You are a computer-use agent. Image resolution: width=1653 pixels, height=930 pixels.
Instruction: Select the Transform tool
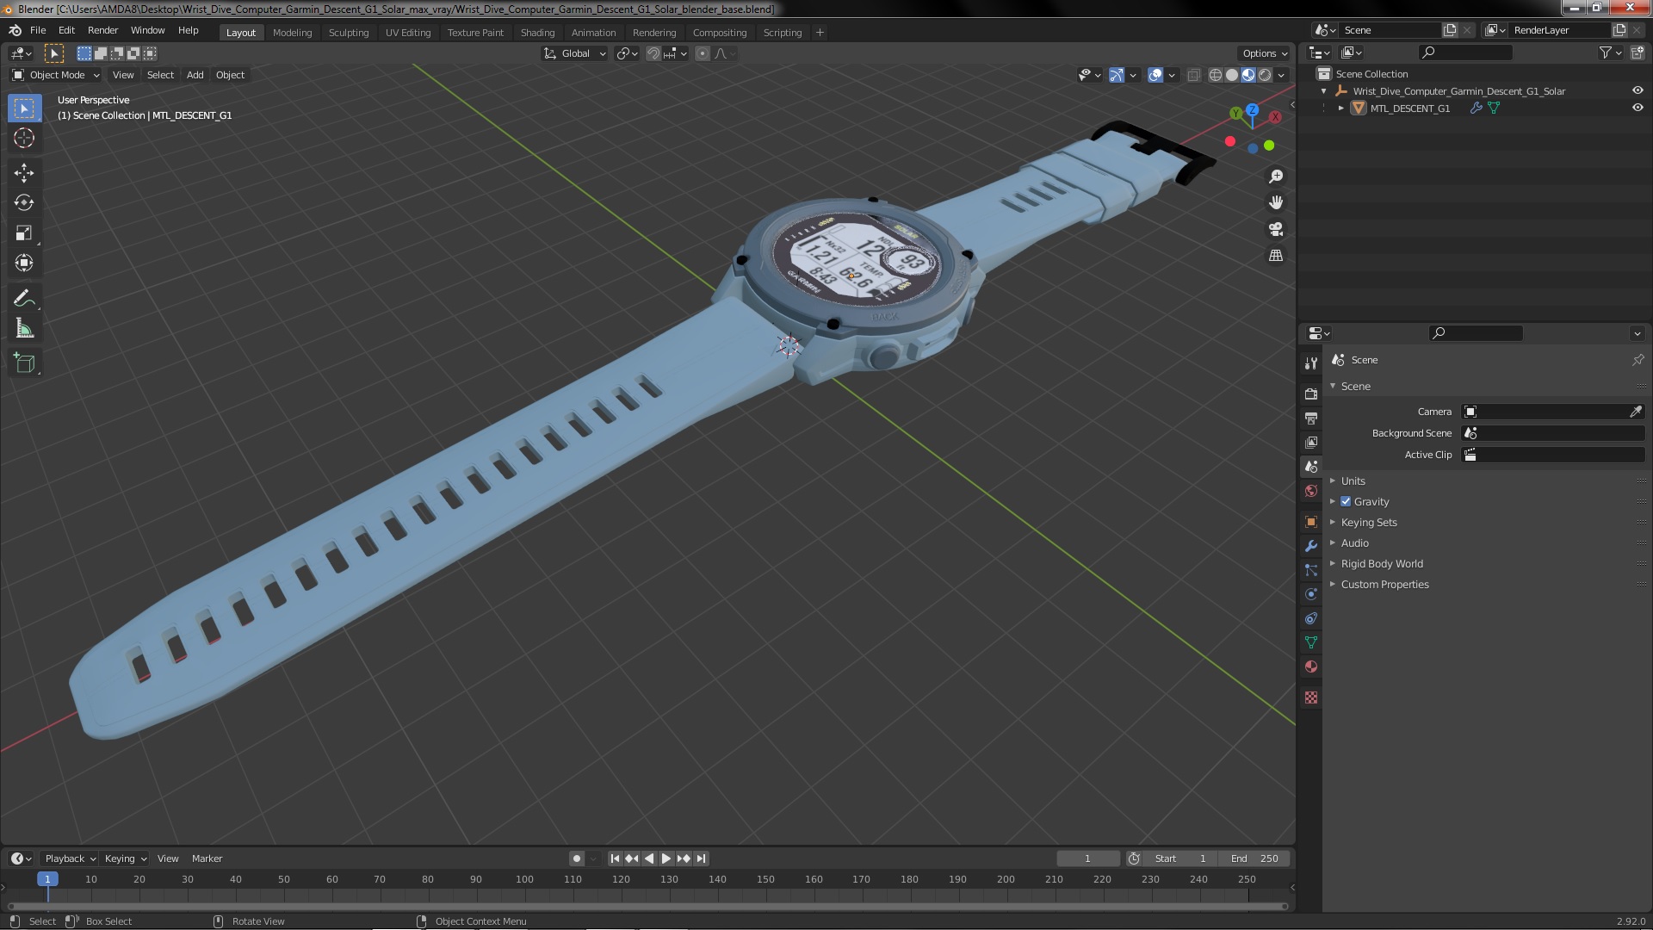point(24,263)
